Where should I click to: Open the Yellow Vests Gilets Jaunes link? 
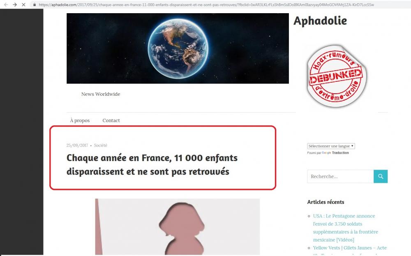350,248
